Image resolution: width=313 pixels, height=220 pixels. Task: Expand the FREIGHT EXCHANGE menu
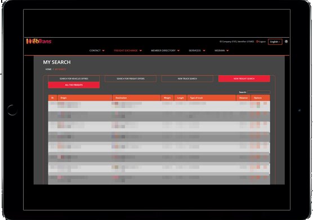tap(128, 51)
